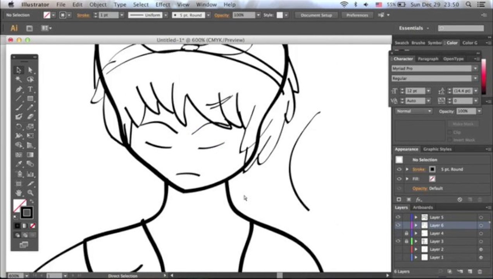493x279 pixels.
Task: Activate the Artboard tool
Action: [x=18, y=183]
